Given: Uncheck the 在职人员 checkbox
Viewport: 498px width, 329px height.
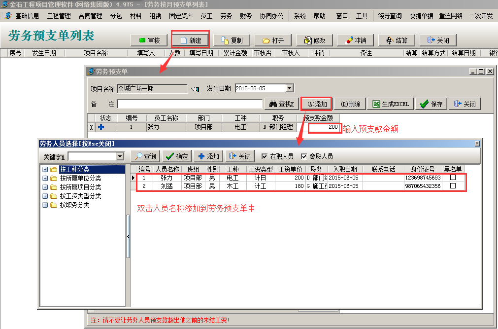Looking at the screenshot, I should click(x=265, y=156).
